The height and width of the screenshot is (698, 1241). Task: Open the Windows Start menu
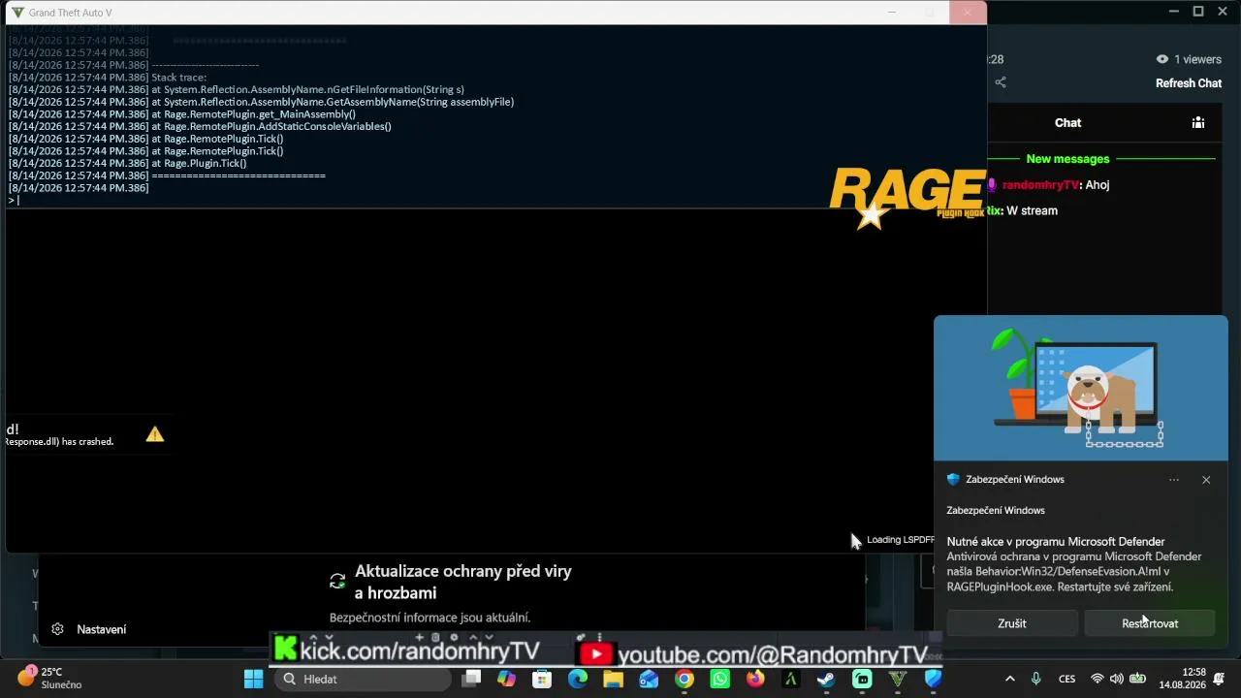tap(253, 679)
